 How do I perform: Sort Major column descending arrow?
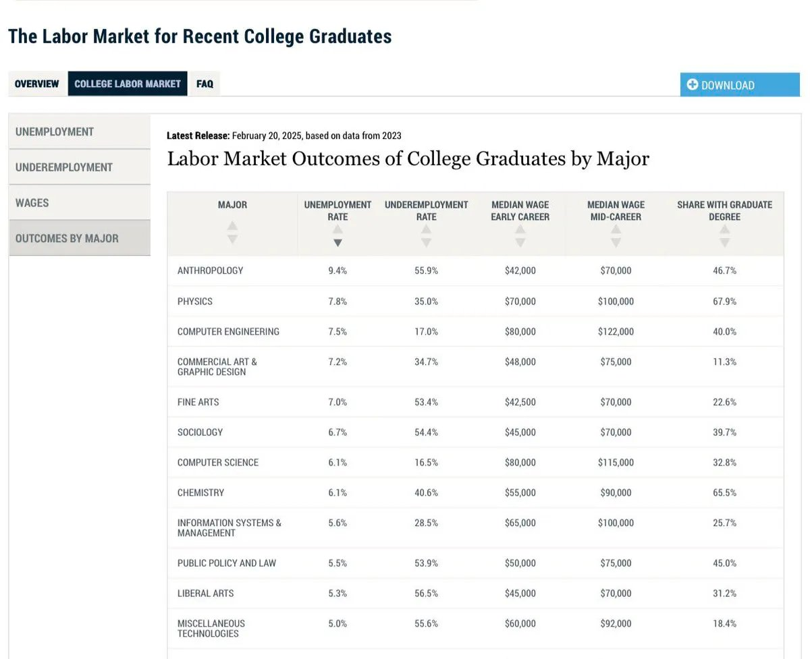pos(232,239)
